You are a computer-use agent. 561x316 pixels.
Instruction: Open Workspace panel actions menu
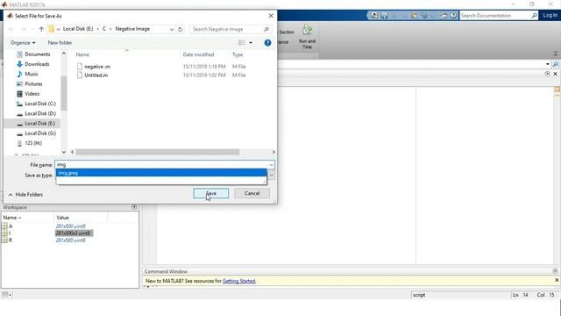[134, 207]
